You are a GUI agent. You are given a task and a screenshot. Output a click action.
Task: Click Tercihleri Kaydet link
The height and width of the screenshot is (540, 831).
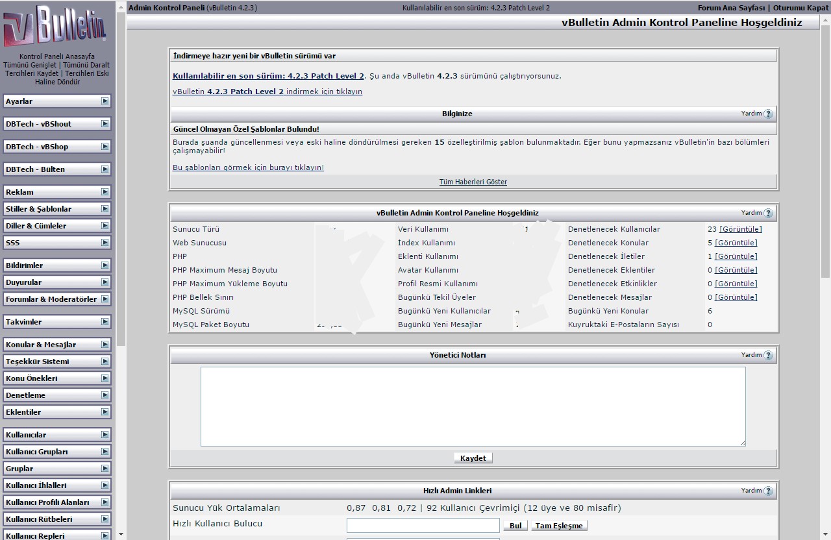coord(32,73)
